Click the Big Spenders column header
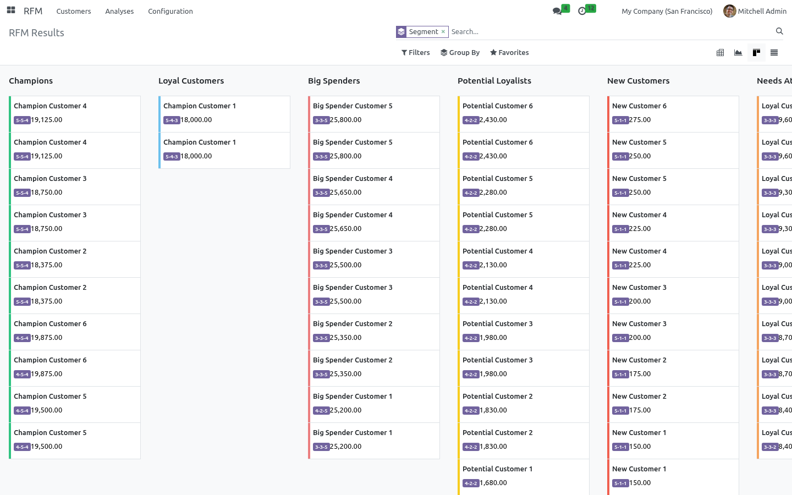Viewport: 792px width, 495px height. click(x=334, y=81)
